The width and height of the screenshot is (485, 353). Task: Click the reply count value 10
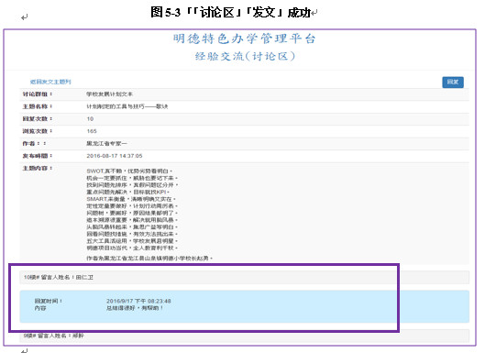[x=90, y=119]
